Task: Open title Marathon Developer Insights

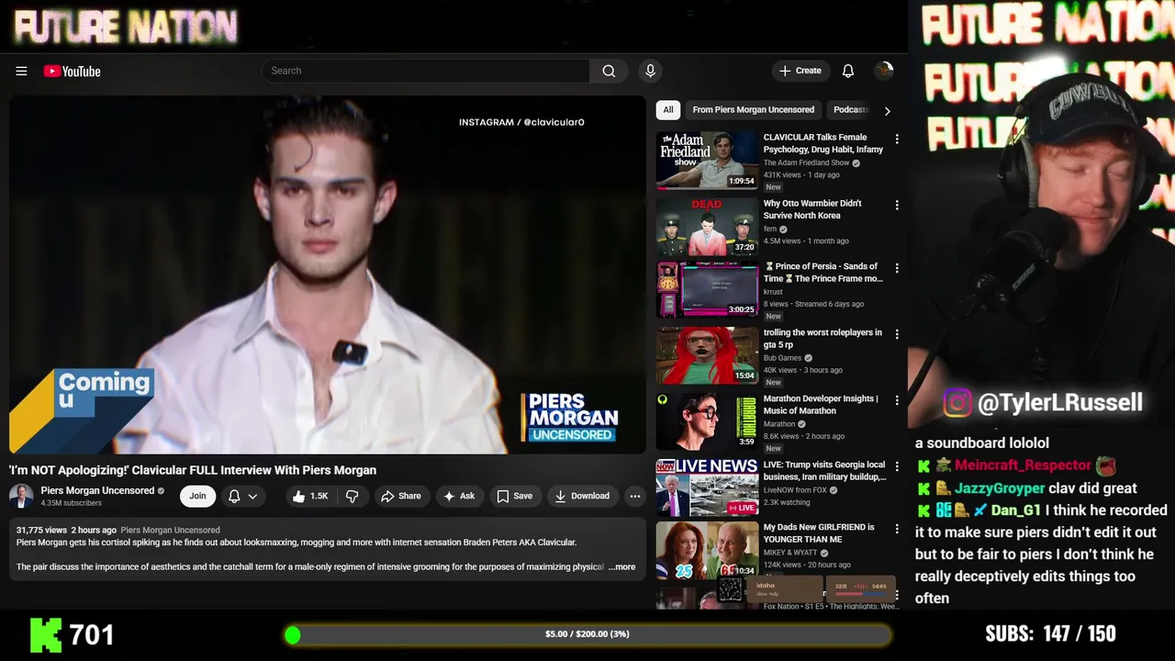Action: click(821, 404)
